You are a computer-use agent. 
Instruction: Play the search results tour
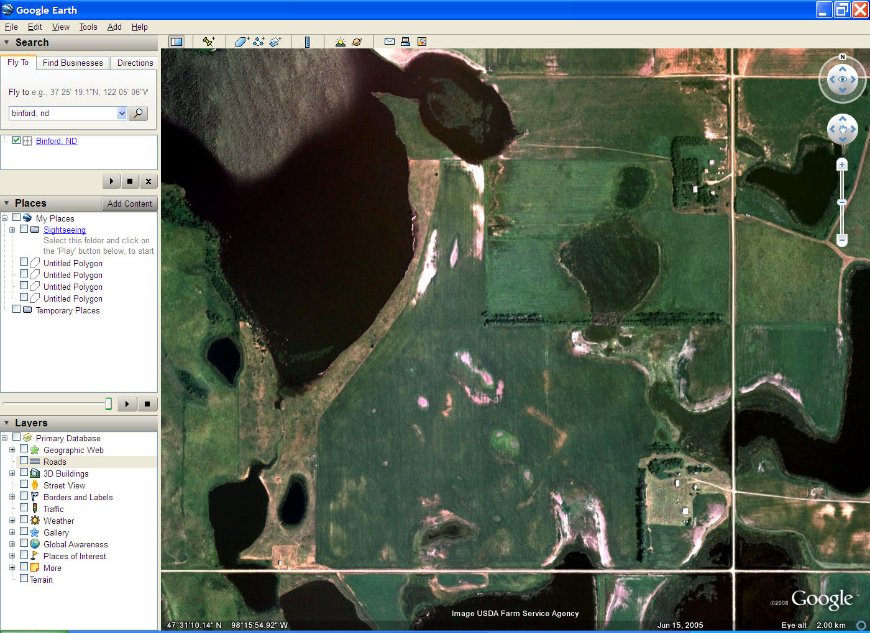click(x=111, y=181)
